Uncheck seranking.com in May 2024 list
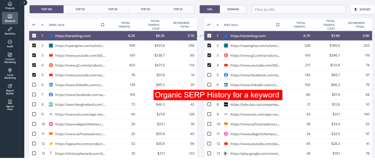 [x=209, y=36]
